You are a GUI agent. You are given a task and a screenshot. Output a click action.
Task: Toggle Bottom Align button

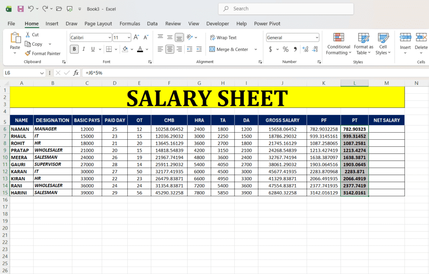pos(179,37)
